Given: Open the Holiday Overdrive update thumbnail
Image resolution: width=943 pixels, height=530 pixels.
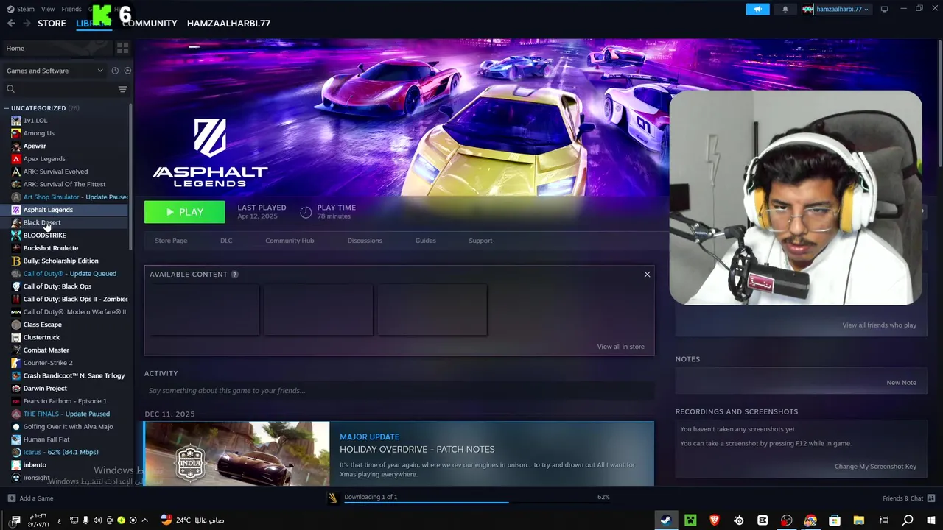Looking at the screenshot, I should 236,453.
